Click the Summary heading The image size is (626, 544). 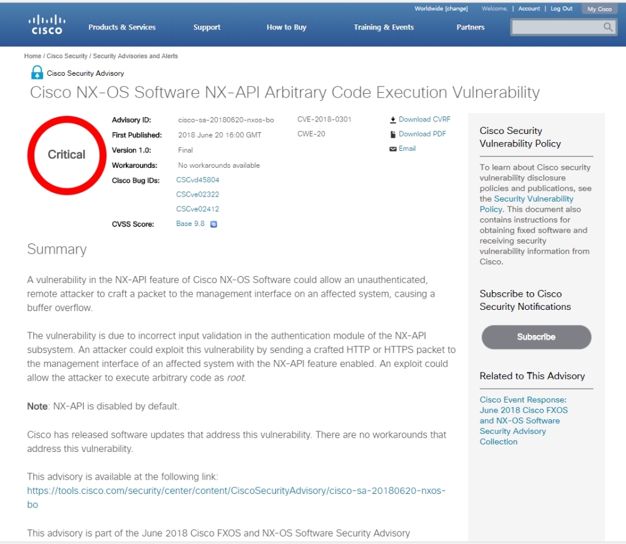tap(57, 249)
